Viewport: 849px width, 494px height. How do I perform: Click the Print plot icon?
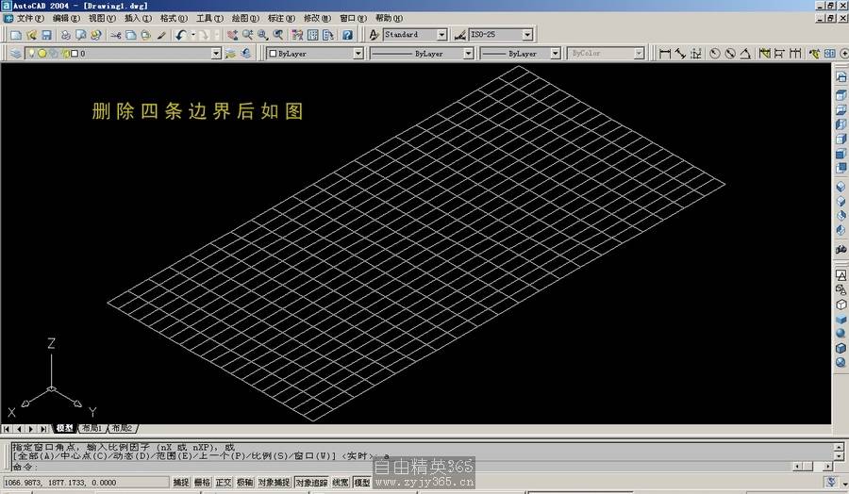point(66,35)
